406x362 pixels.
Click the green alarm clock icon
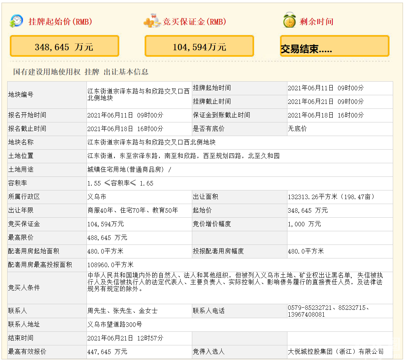[289, 21]
